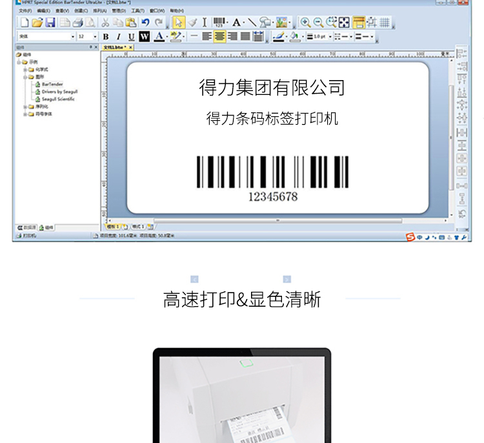Align text to the left
This screenshot has height=443, width=484.
pos(207,36)
